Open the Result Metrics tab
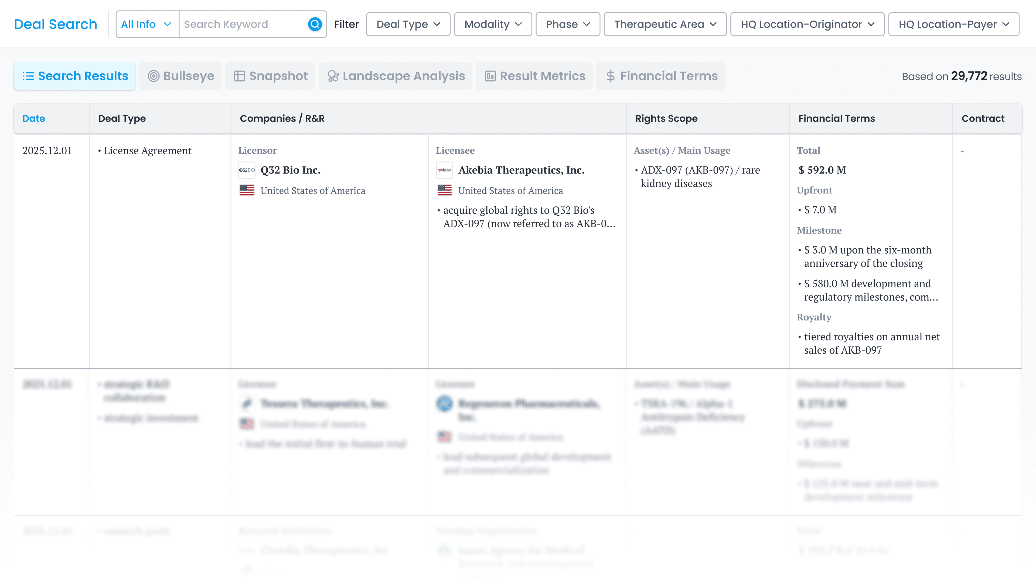Screen dimensions: 1036x583 click(534, 76)
